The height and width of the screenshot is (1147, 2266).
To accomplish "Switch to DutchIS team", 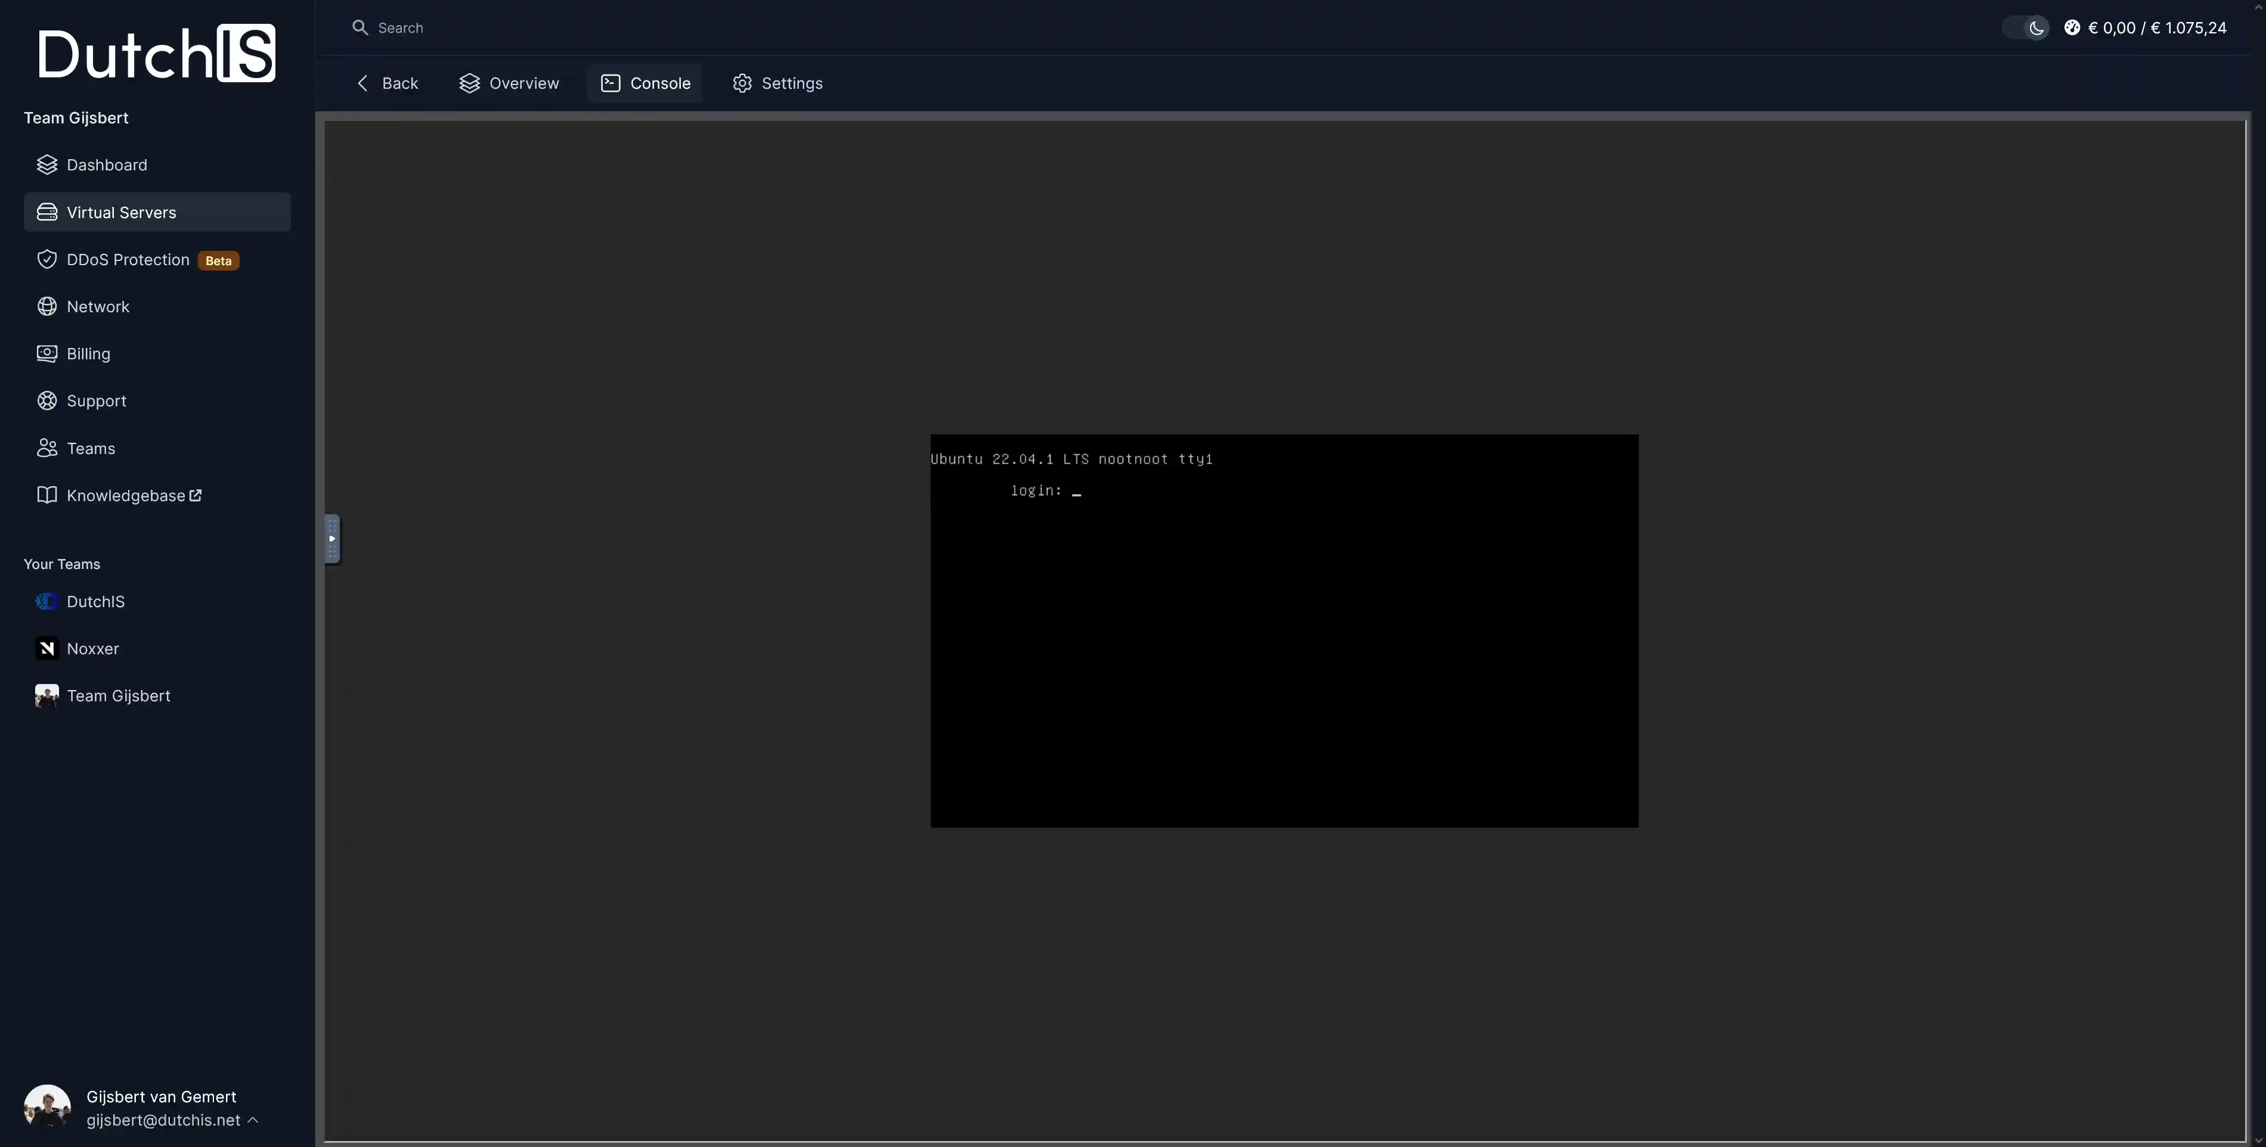I will point(157,601).
